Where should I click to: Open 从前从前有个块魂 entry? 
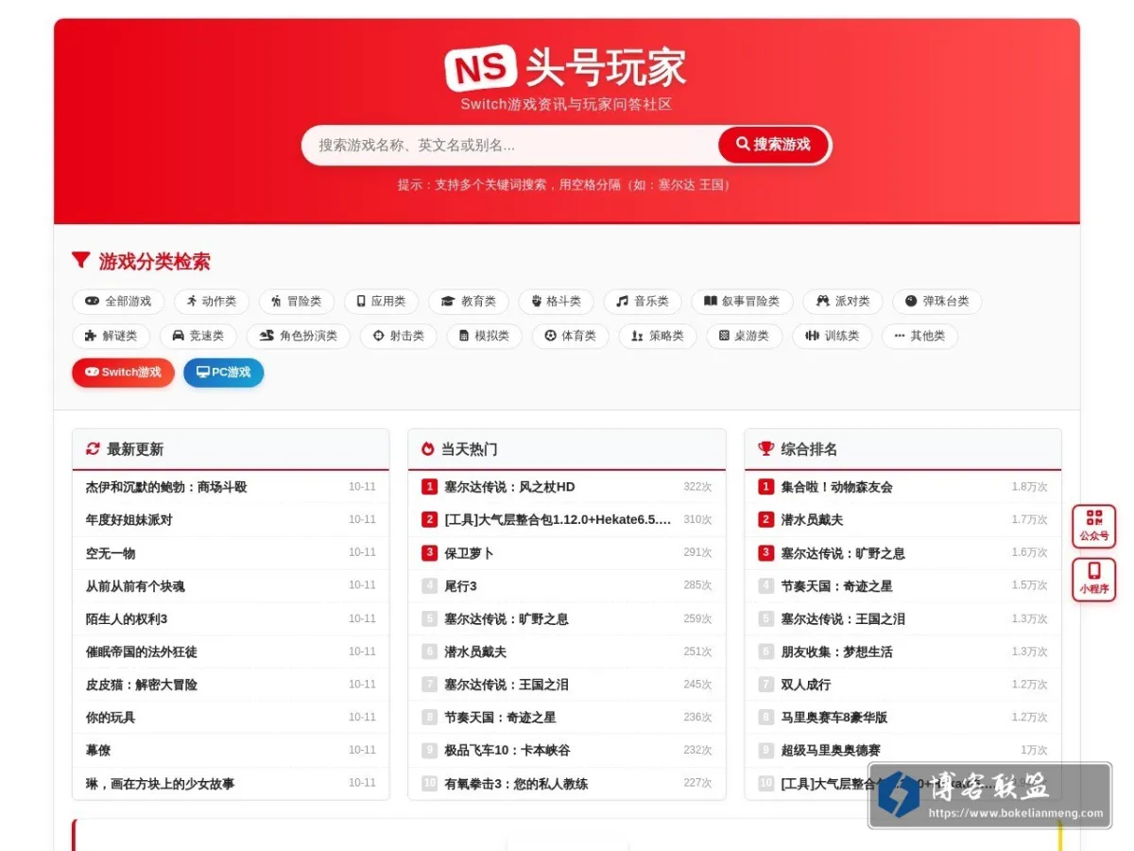tap(135, 586)
